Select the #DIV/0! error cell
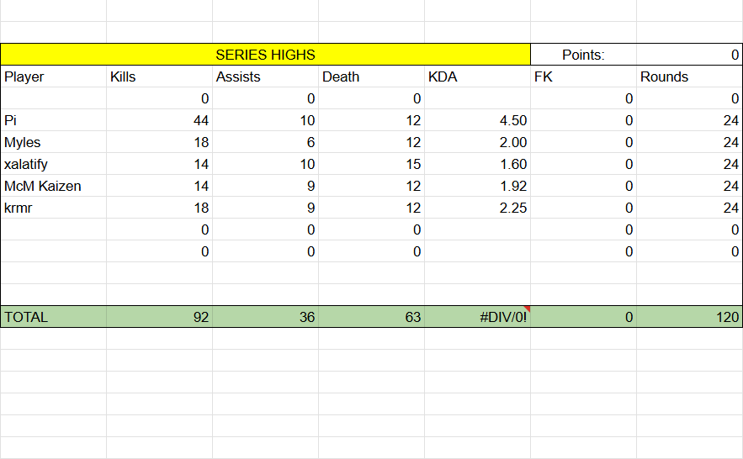 pyautogui.click(x=478, y=317)
